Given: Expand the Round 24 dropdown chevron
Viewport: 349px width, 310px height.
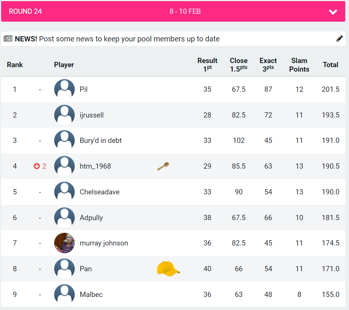Looking at the screenshot, I should pyautogui.click(x=333, y=12).
